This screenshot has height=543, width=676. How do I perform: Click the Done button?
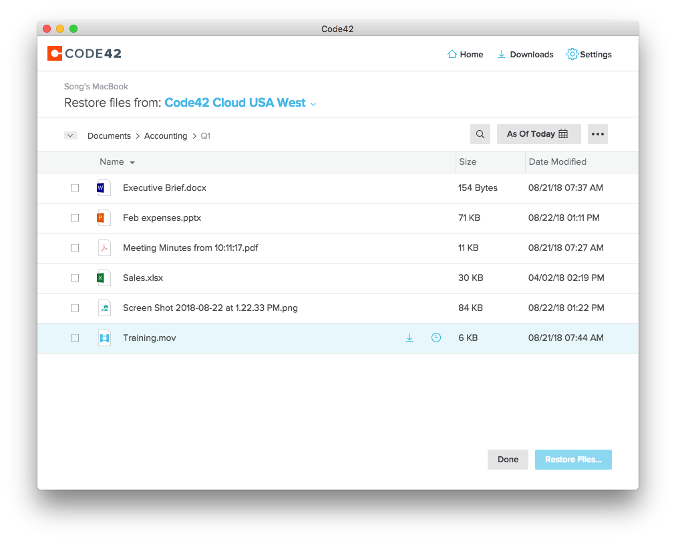508,460
